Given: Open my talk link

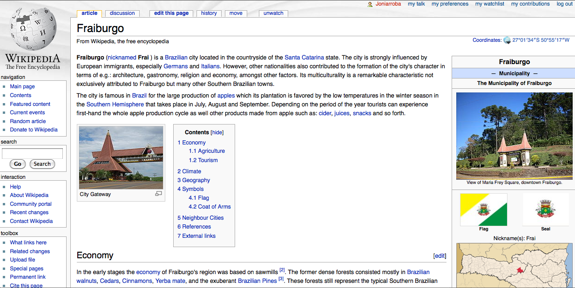Looking at the screenshot, I should coord(416,4).
